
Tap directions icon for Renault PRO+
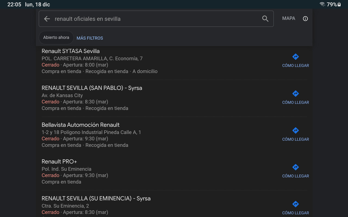click(296, 167)
